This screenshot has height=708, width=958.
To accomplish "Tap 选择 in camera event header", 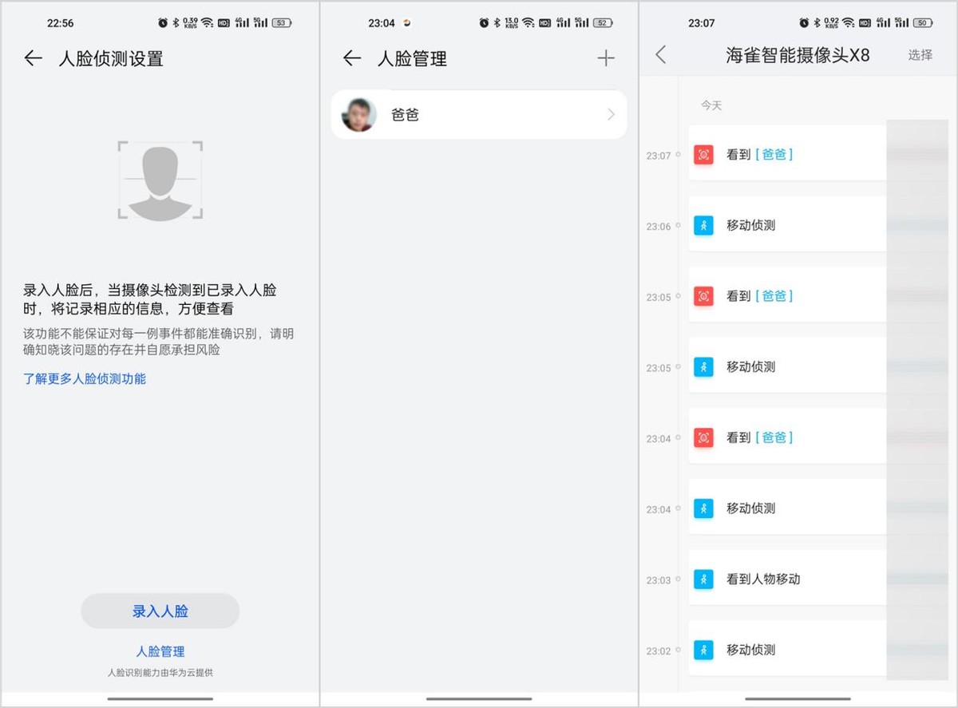I will pos(920,55).
